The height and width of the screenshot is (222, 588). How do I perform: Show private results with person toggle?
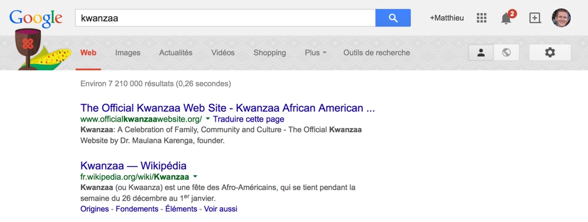(x=481, y=53)
